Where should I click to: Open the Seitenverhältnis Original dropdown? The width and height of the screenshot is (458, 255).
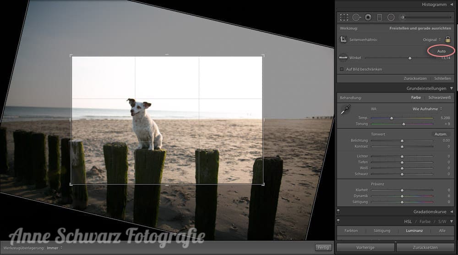(432, 39)
